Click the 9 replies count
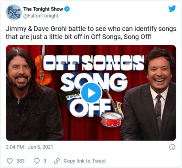This screenshot has height=168, width=182. click(x=45, y=161)
